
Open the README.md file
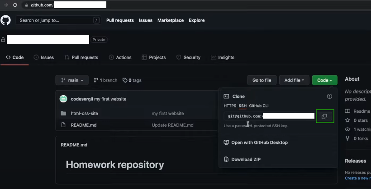click(x=83, y=125)
